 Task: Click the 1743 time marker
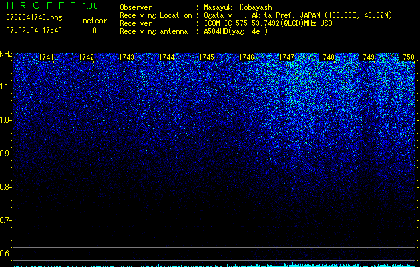pyautogui.click(x=126, y=57)
